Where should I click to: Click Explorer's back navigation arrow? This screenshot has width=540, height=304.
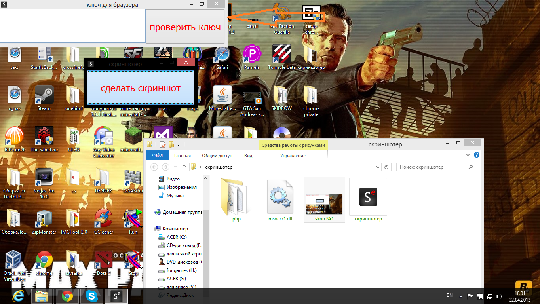[154, 167]
